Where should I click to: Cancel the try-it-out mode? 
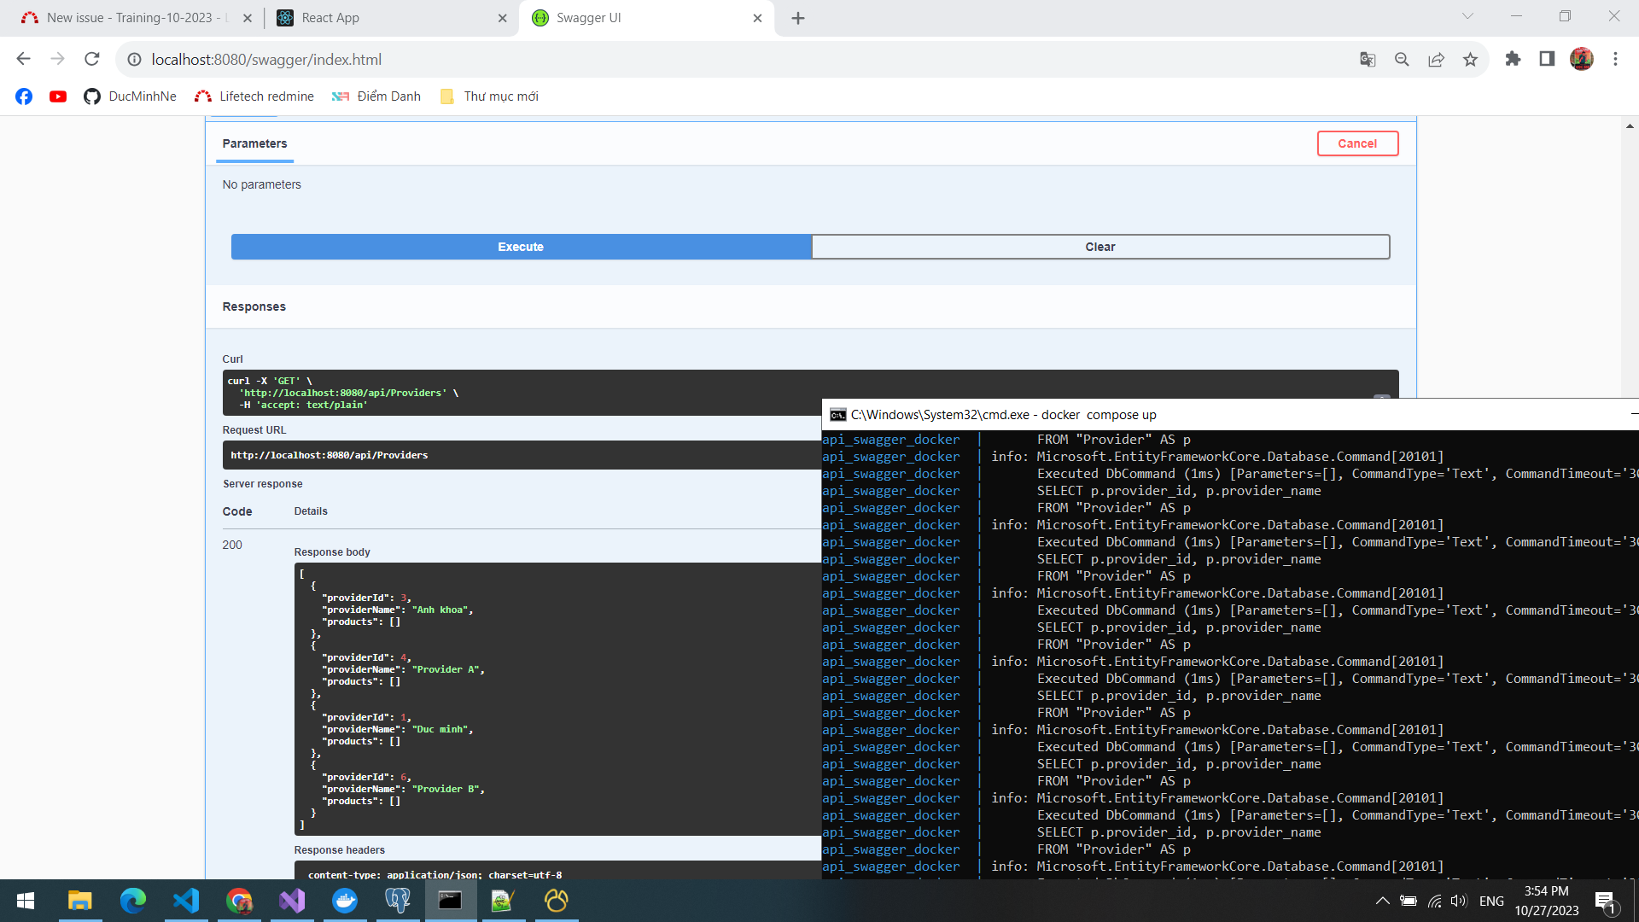(1356, 143)
